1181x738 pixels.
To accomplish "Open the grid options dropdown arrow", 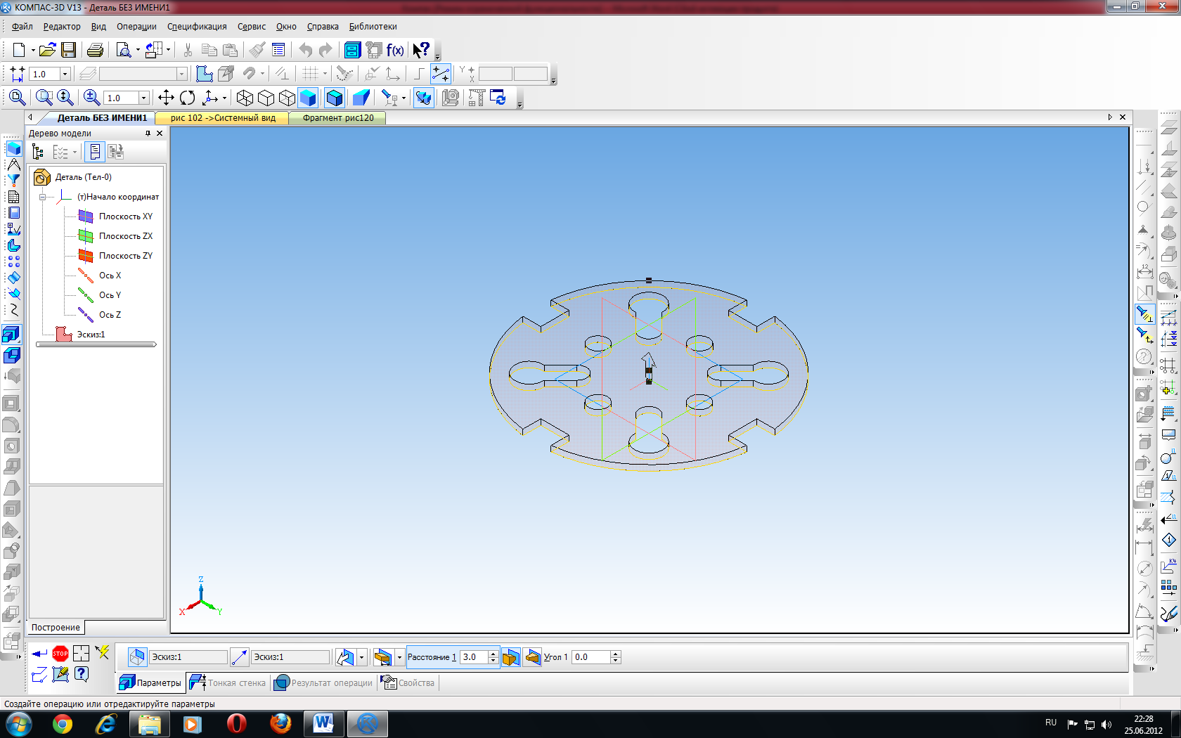I will coord(325,74).
